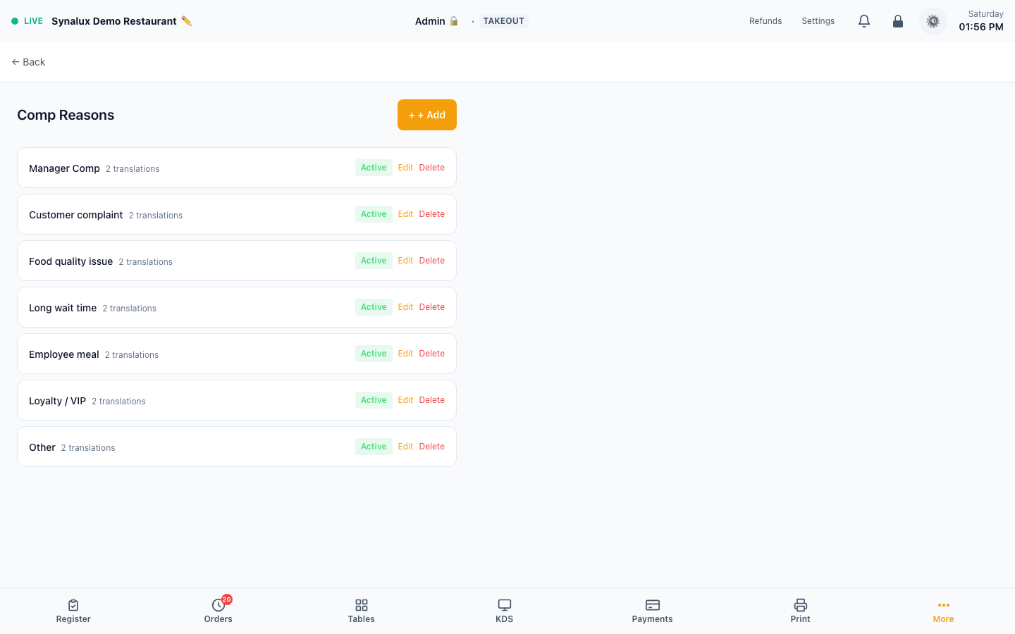Click the Synalux Demo Restaurant name
The height and width of the screenshot is (634, 1015).
tap(114, 21)
